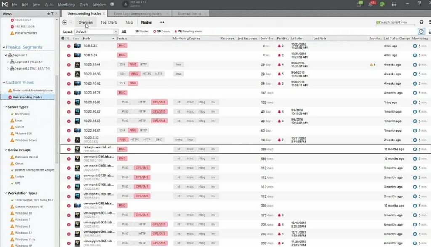Click the device icon for vm-monit-006
The width and height of the screenshot is (431, 247).
click(77, 158)
